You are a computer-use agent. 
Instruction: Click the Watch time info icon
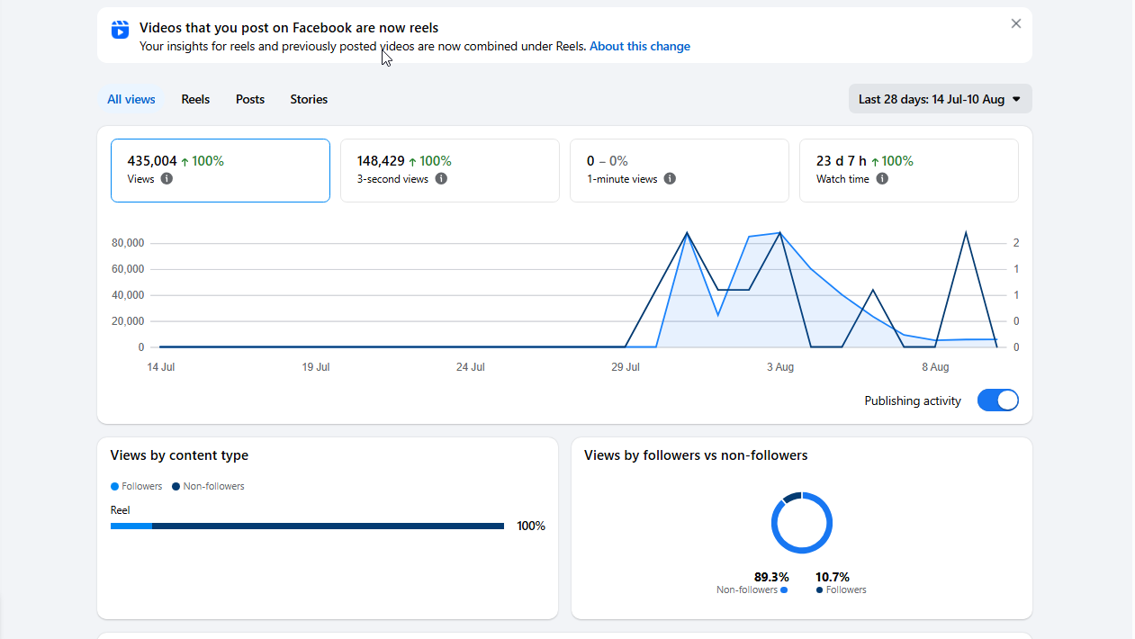[882, 179]
